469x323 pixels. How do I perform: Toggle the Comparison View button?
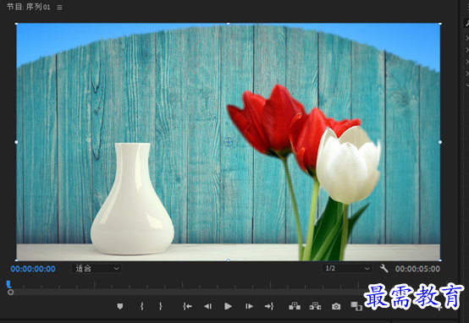356,306
